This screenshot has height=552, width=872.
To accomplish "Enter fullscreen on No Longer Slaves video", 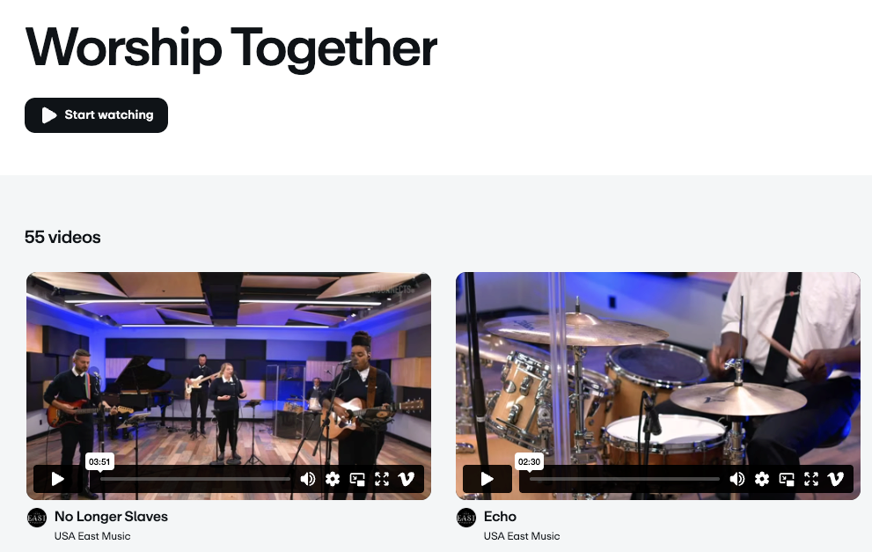I will pyautogui.click(x=382, y=479).
